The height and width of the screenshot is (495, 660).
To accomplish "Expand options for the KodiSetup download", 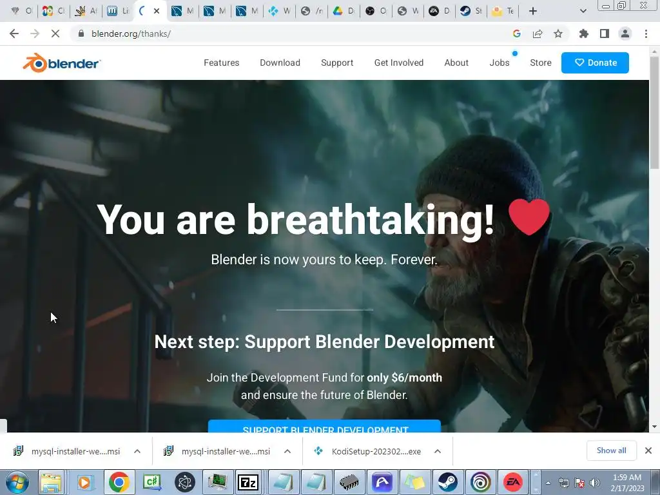I will tap(438, 451).
